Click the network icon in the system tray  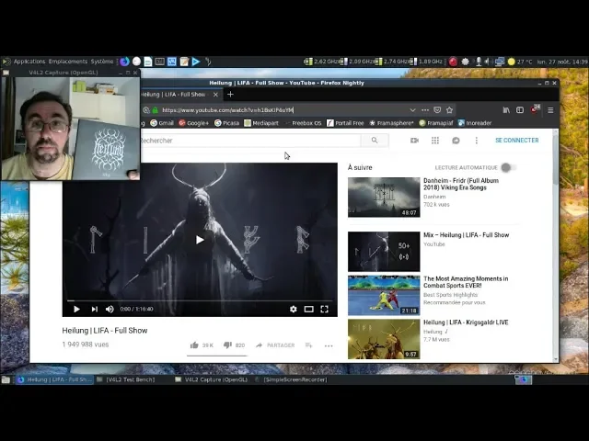(x=499, y=62)
